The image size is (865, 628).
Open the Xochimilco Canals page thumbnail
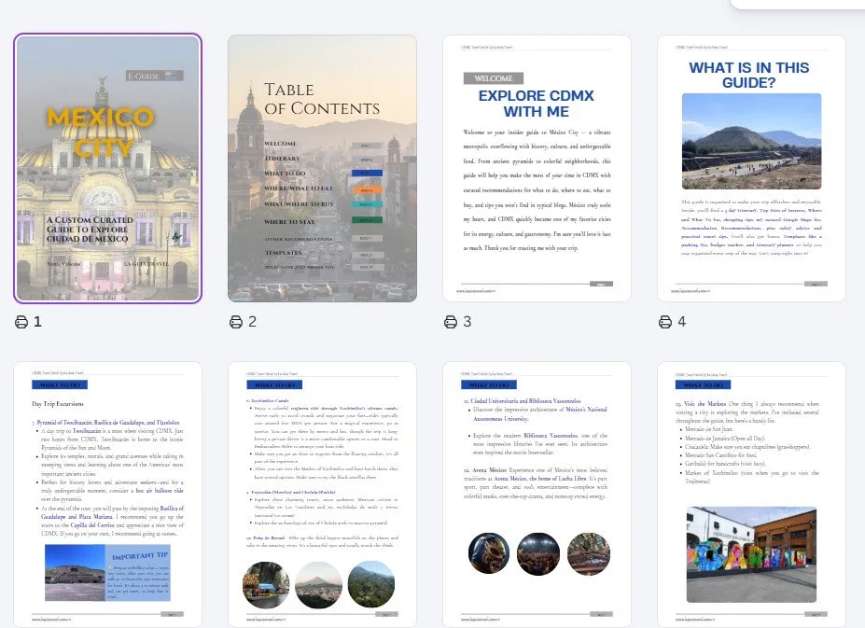pos(322,495)
